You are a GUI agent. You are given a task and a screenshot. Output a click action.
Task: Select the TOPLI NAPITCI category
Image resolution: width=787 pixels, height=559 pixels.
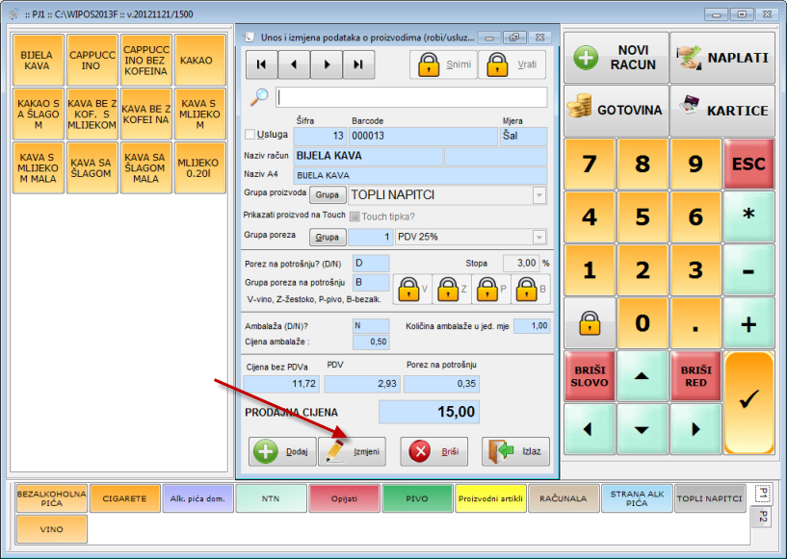tap(709, 498)
